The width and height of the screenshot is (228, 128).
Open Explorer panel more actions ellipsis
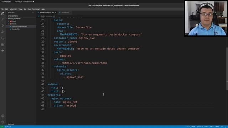pyautogui.click(x=33, y=13)
